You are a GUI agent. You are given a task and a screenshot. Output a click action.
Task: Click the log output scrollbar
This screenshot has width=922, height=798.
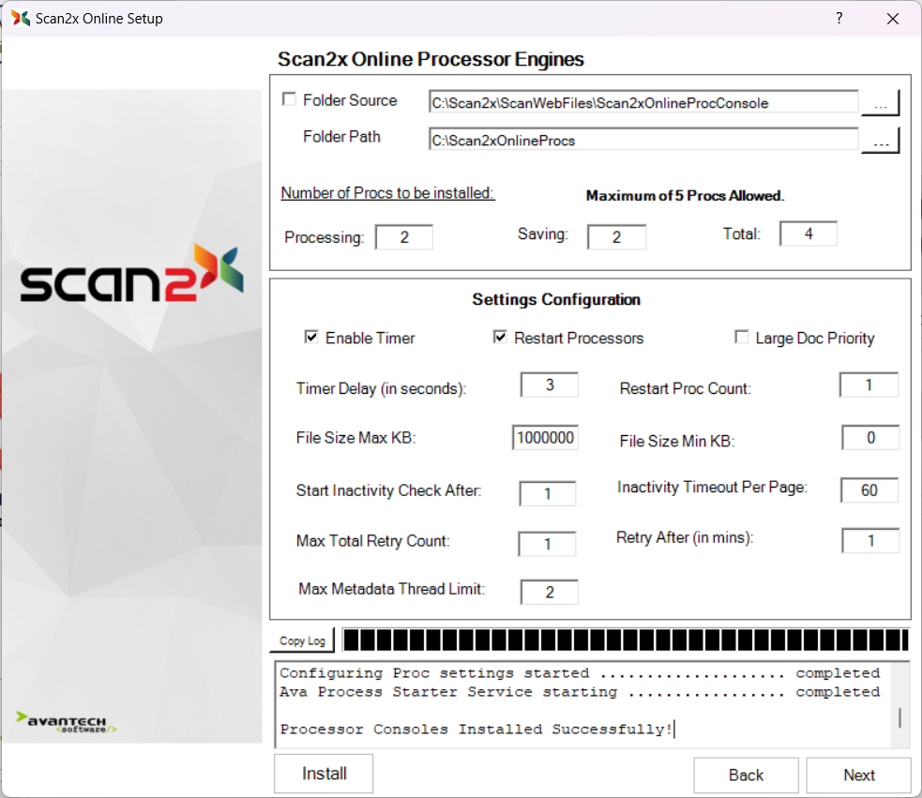click(x=900, y=717)
